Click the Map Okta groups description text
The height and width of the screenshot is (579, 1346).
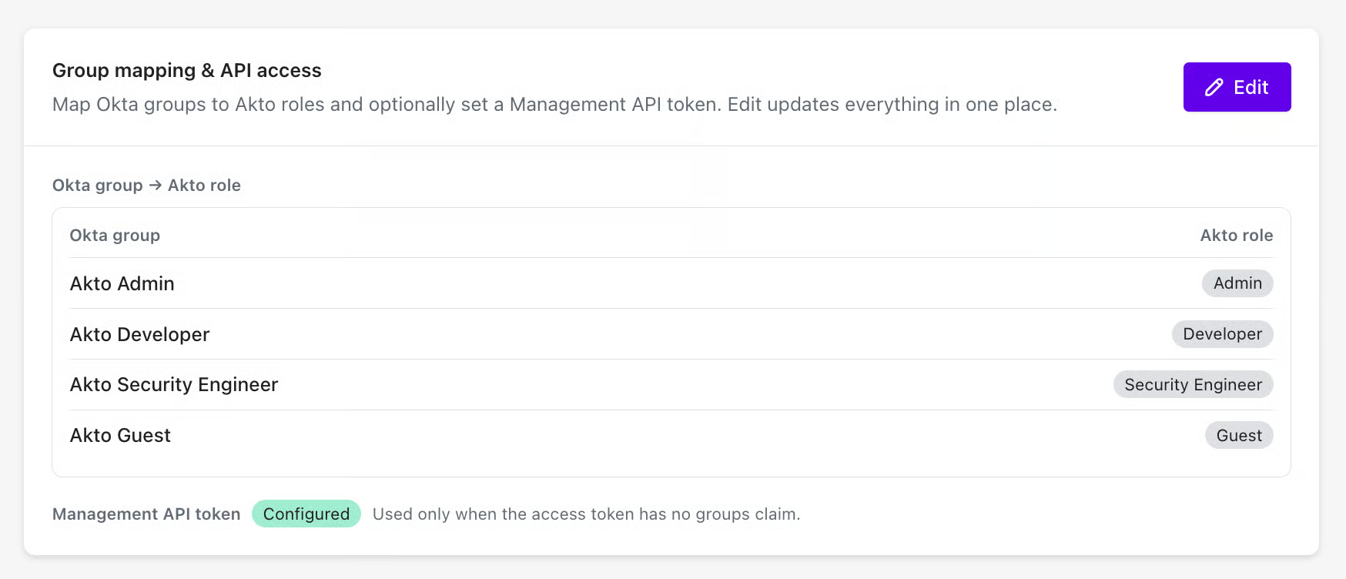click(554, 105)
